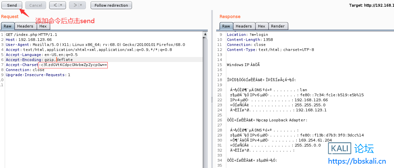
Task: Open the https://bbskali.cn link
Action: coord(357,161)
